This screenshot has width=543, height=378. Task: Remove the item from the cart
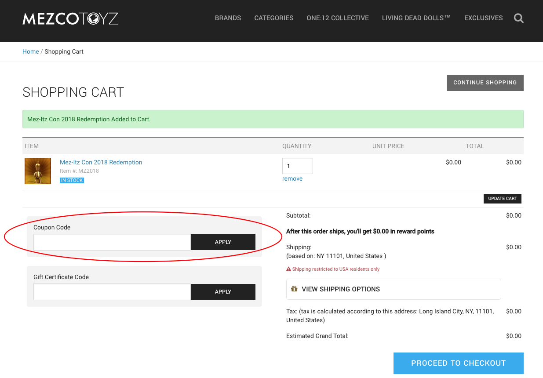pos(292,178)
